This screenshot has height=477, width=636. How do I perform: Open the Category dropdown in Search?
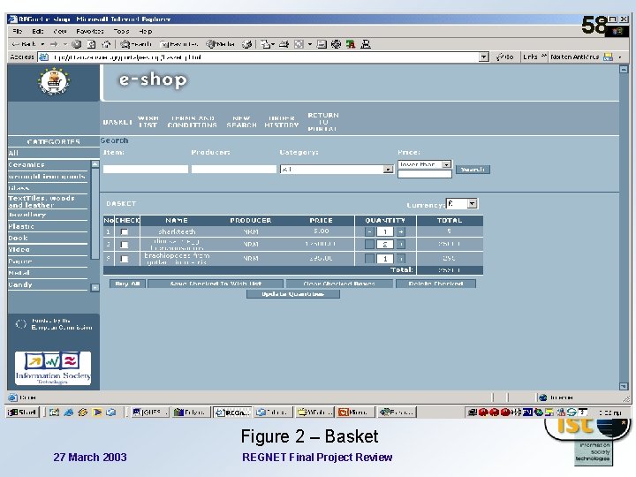point(337,169)
